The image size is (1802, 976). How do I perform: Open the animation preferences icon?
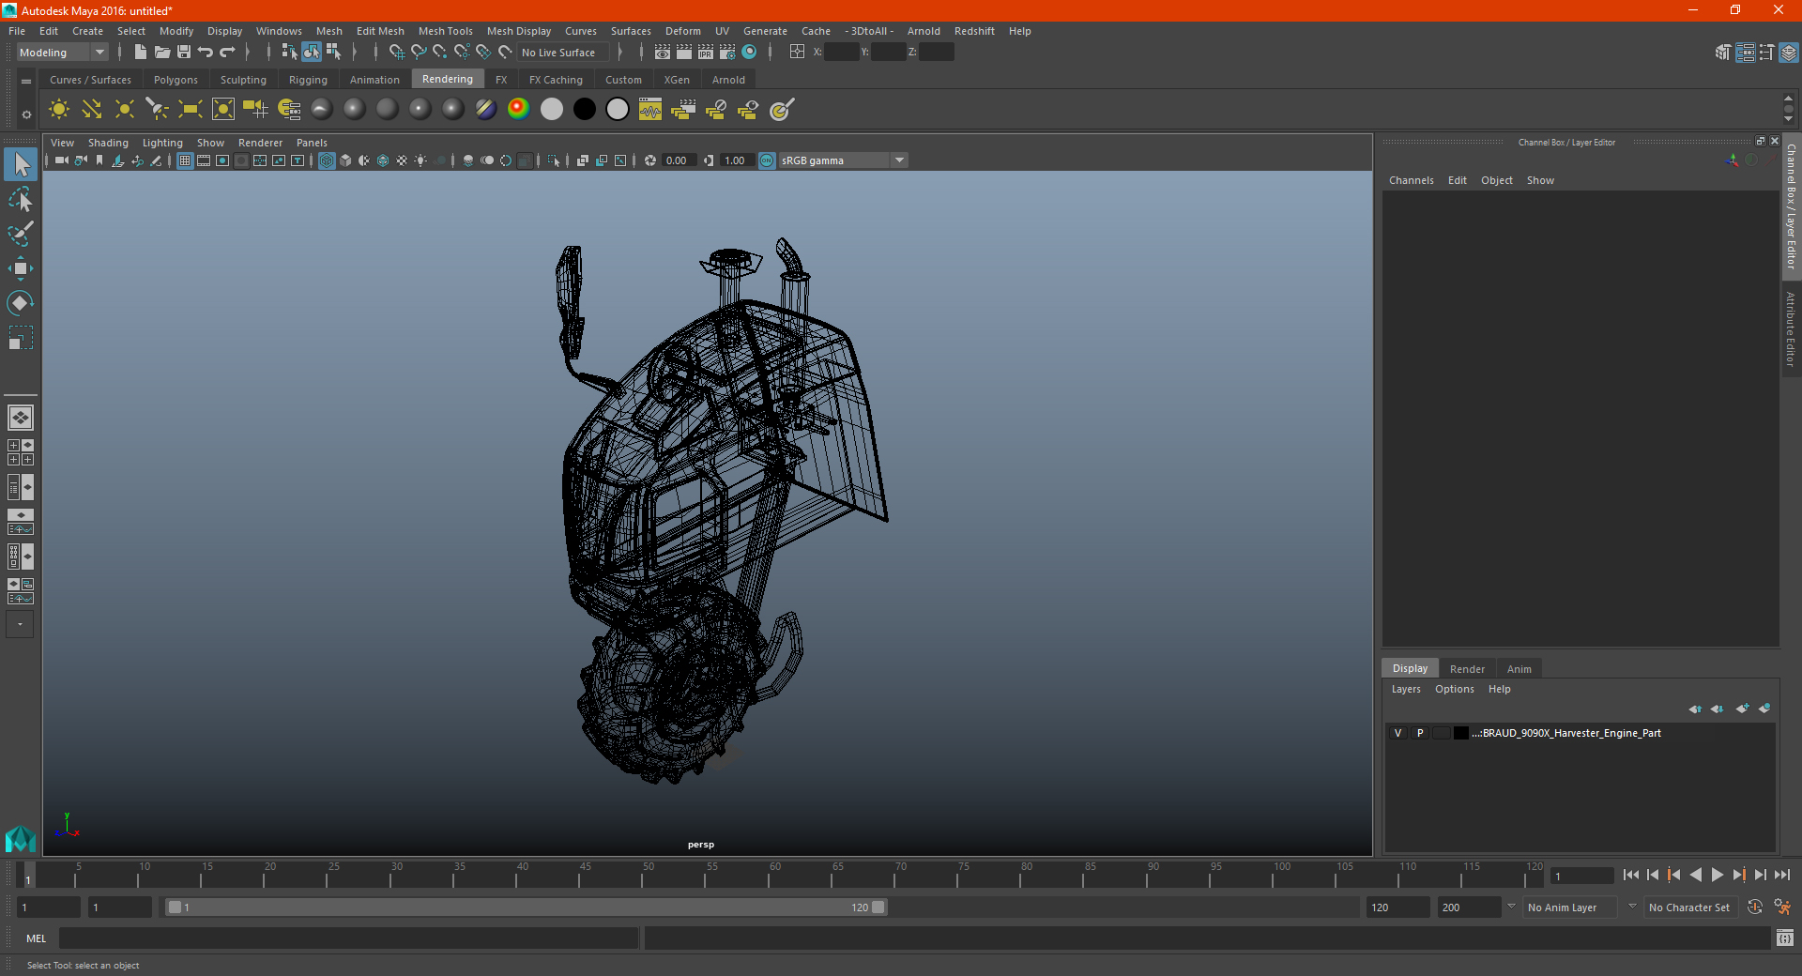[x=1782, y=907]
